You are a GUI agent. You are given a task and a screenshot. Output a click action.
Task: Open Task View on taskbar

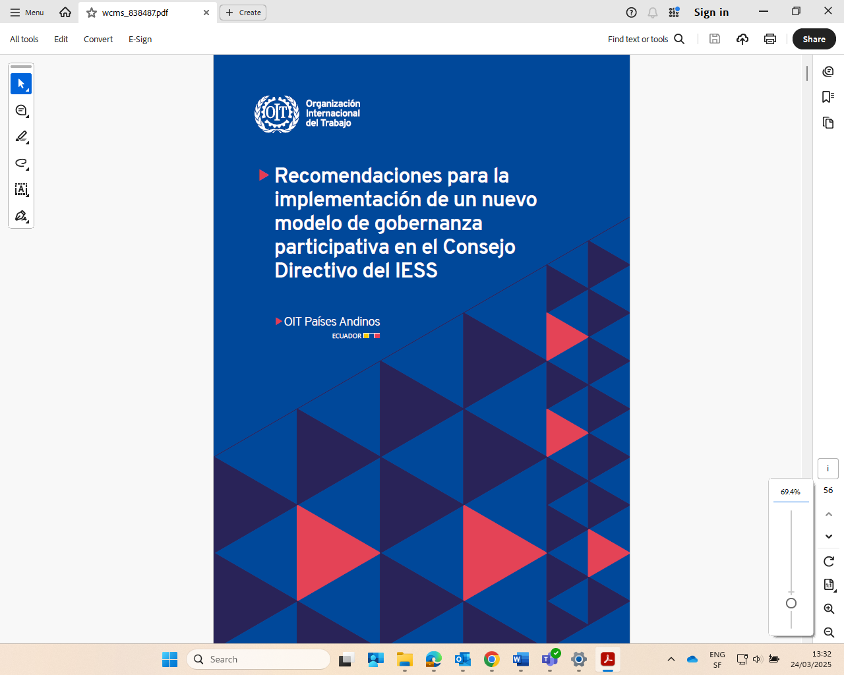[x=347, y=659]
